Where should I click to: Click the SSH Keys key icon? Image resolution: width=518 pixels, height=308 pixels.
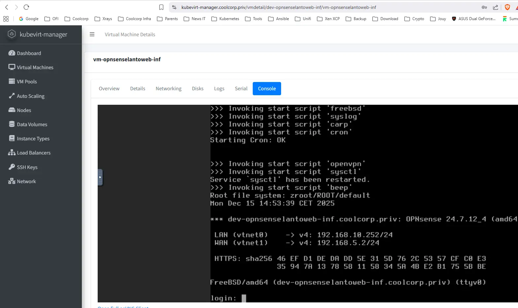pos(12,167)
